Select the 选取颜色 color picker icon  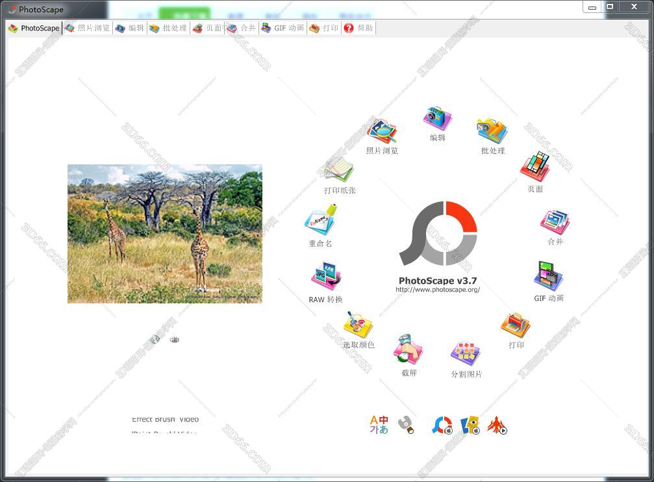coord(358,325)
